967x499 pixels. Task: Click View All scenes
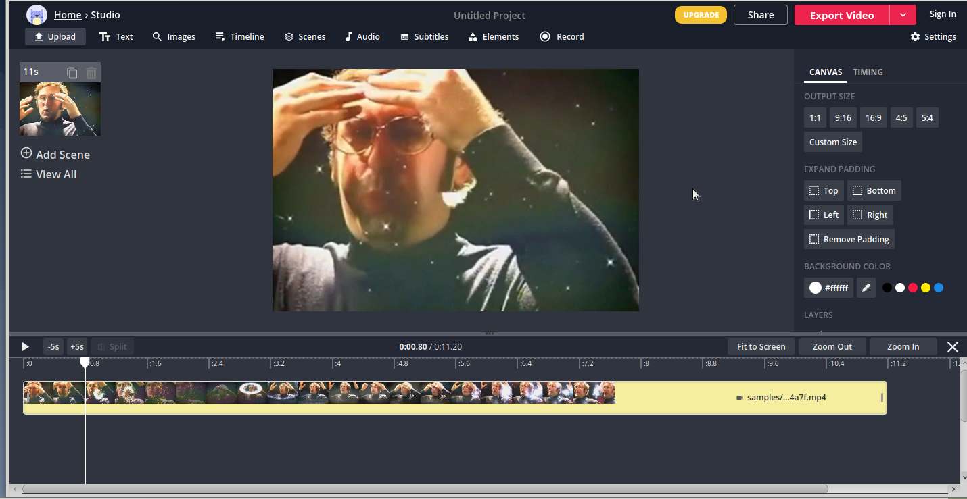[x=49, y=174]
